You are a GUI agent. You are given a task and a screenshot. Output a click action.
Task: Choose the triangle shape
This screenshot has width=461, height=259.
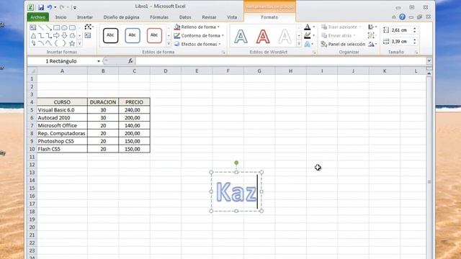[33, 35]
